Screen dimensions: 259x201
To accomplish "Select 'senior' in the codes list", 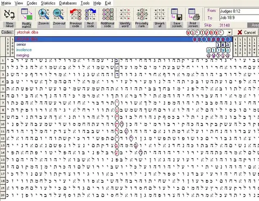I will (124, 45).
